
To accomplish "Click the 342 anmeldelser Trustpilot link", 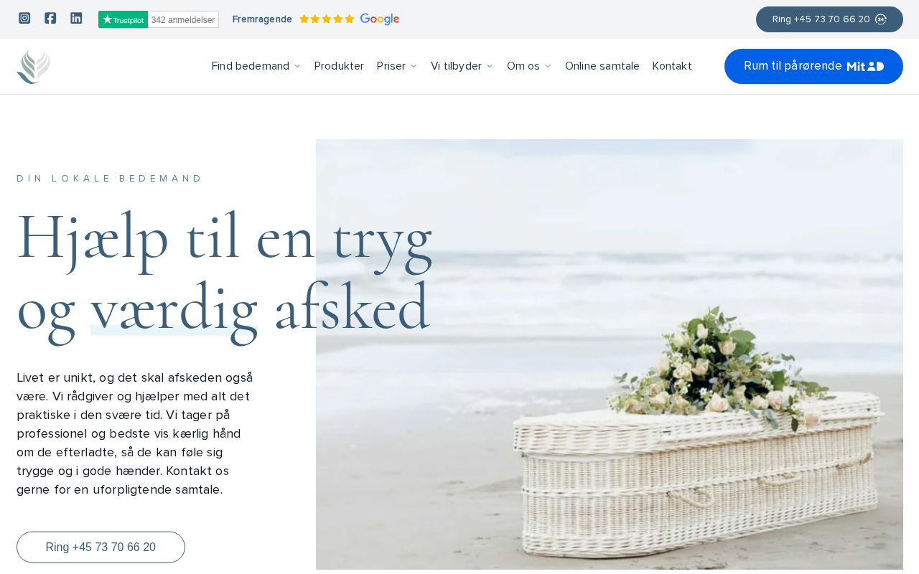I will click(x=183, y=19).
